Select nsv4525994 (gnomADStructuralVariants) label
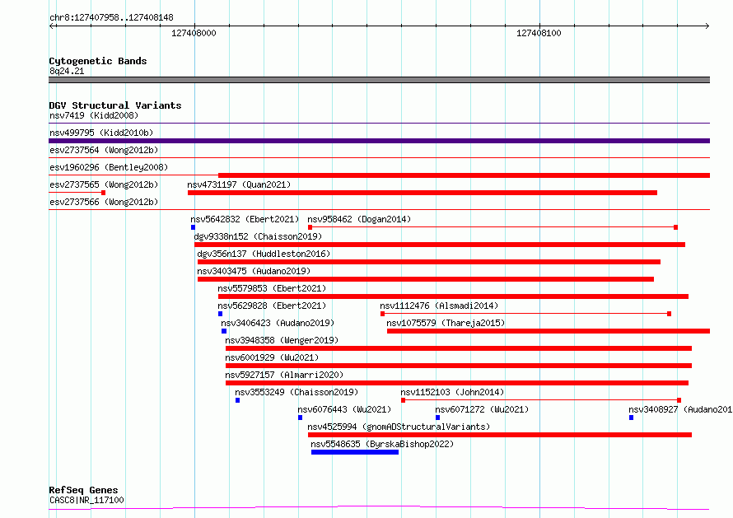Image resolution: width=733 pixels, height=518 pixels. click(x=399, y=427)
